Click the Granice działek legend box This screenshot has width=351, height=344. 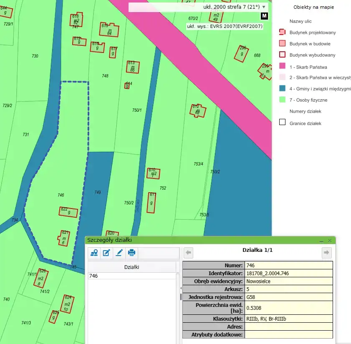[283, 123]
